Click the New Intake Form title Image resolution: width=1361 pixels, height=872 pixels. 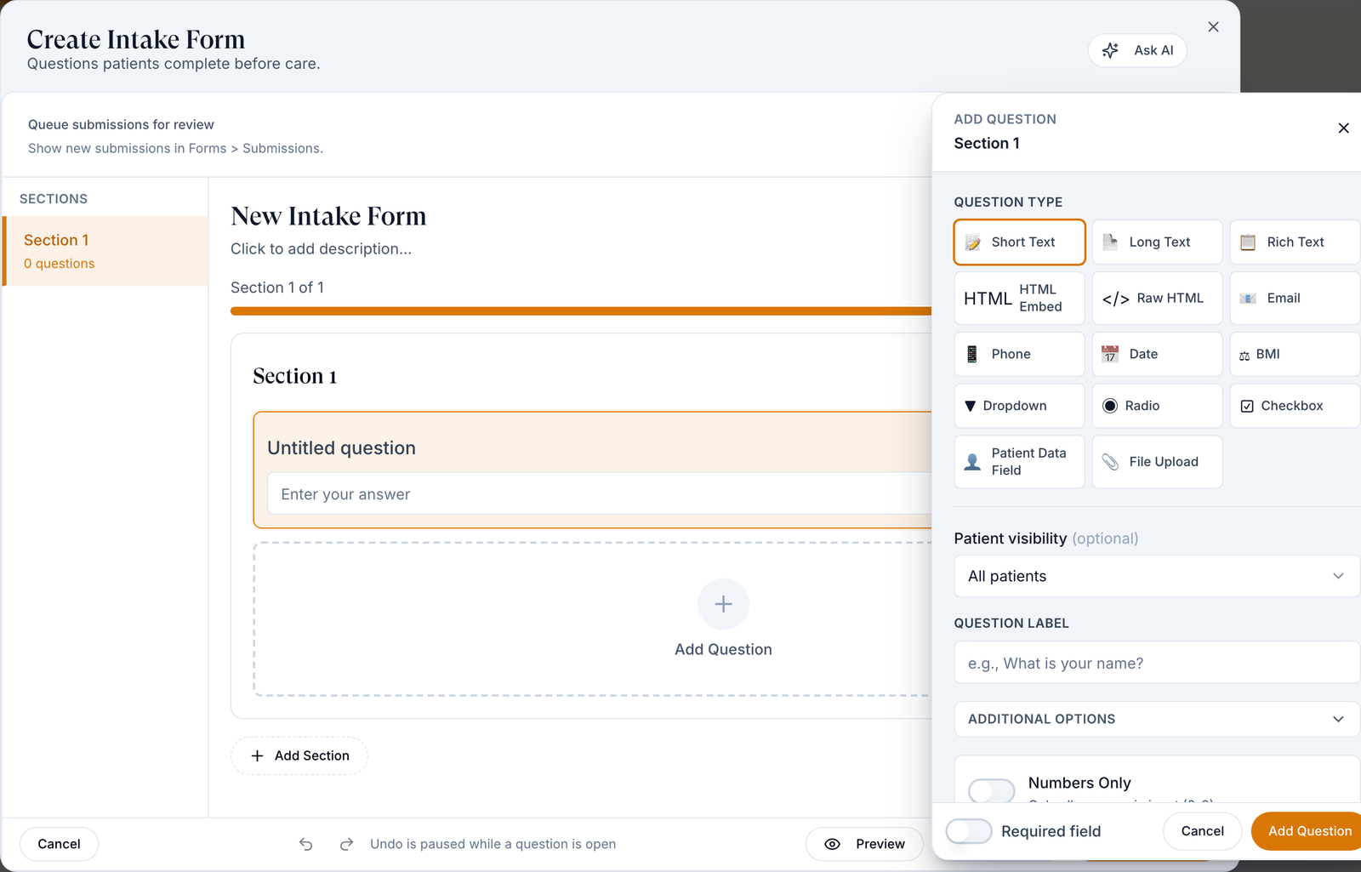coord(328,216)
